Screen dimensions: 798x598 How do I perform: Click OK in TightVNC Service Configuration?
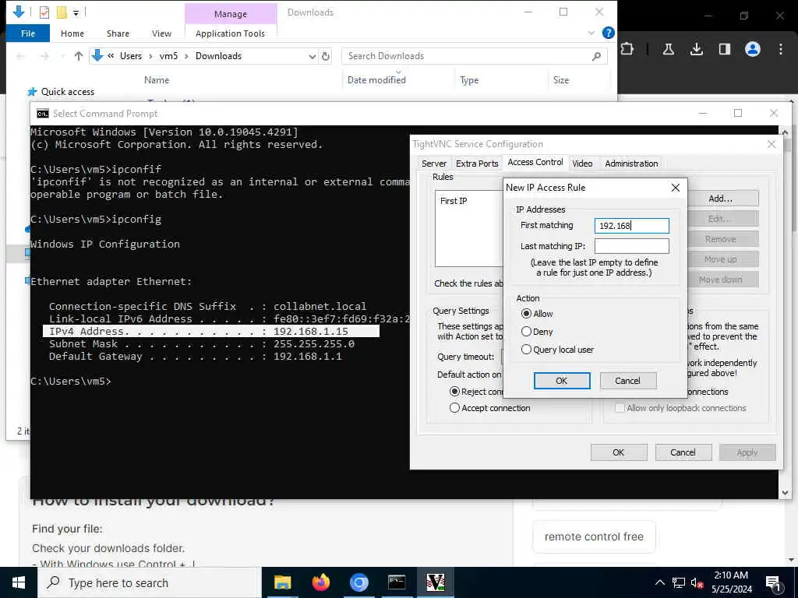point(618,452)
